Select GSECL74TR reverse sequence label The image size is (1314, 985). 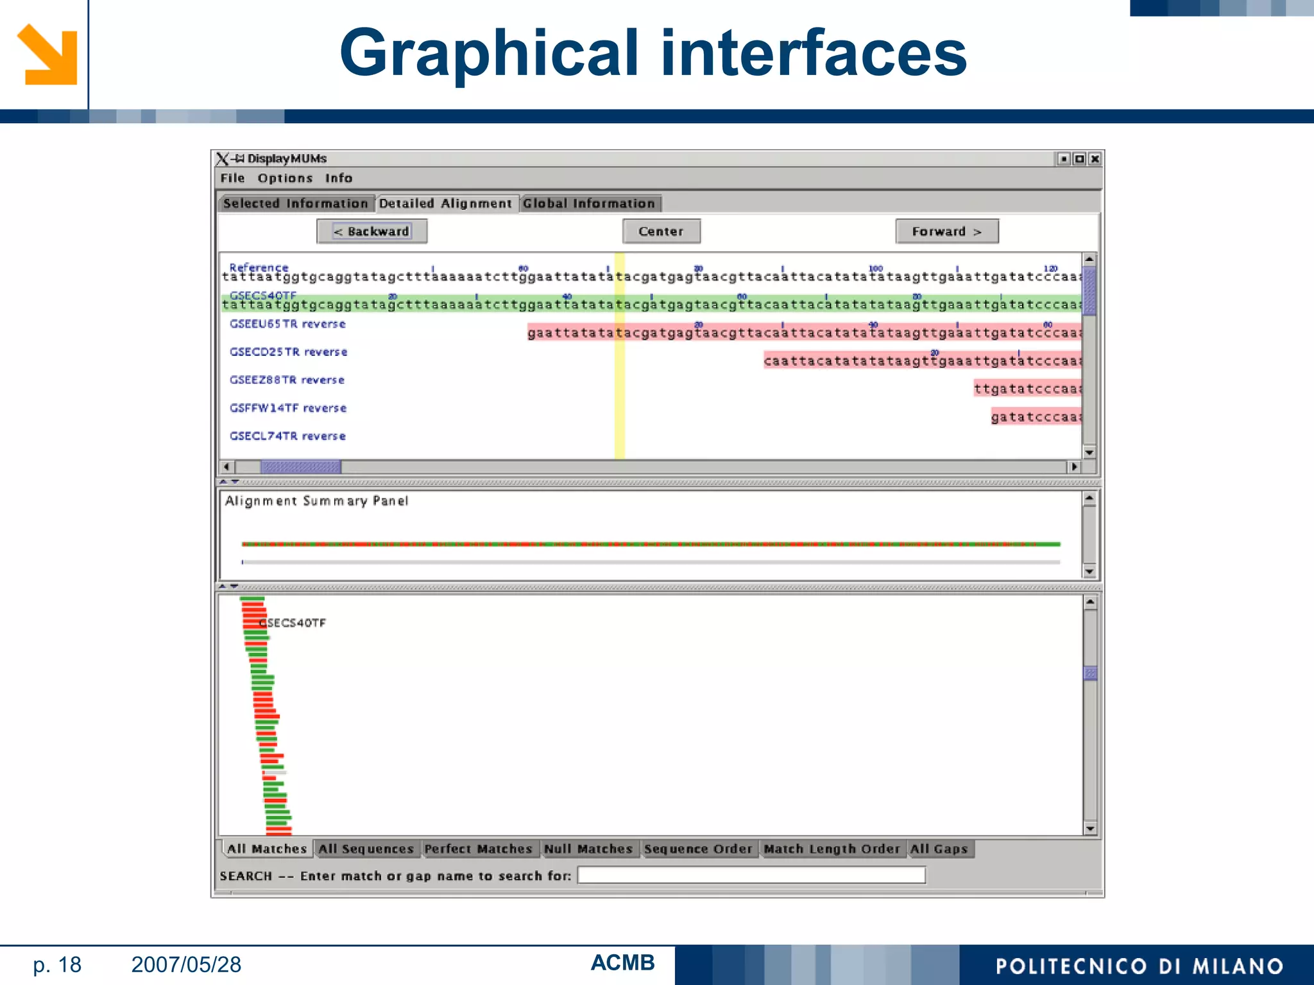pyautogui.click(x=287, y=436)
